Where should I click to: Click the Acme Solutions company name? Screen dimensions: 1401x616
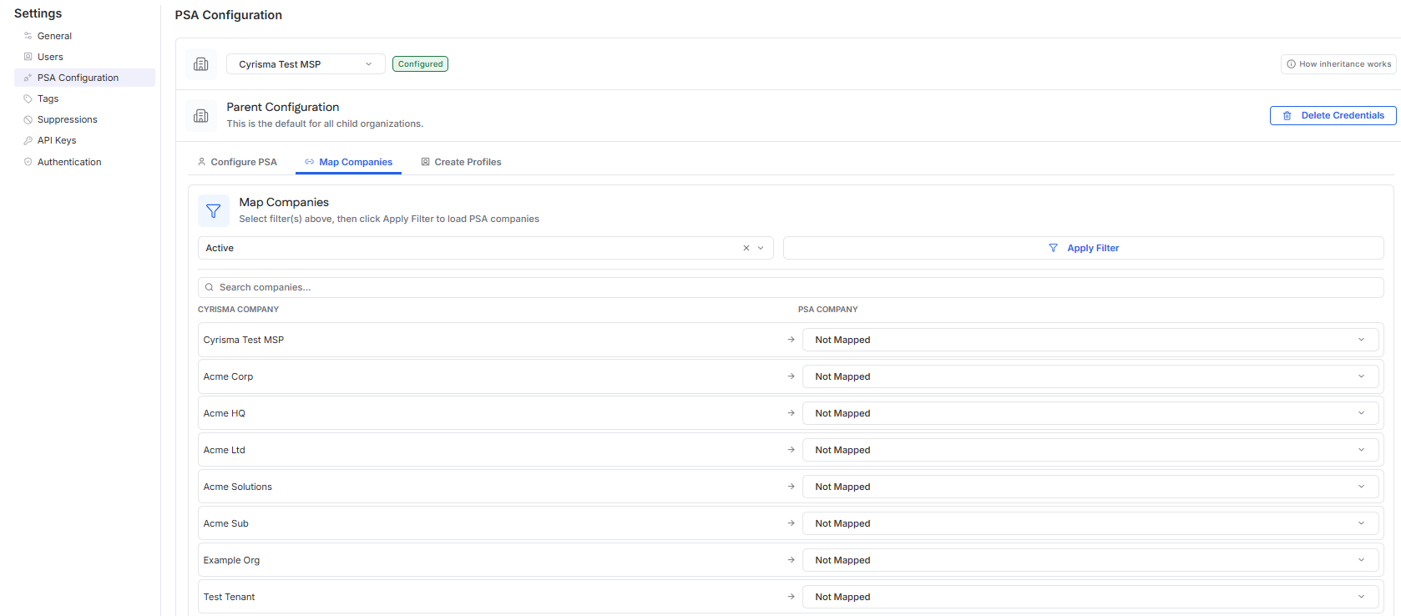tap(238, 487)
